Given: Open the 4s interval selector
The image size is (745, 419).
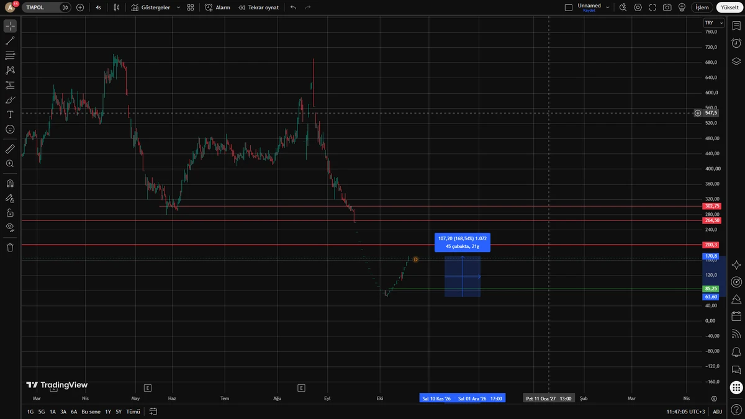Looking at the screenshot, I should [x=98, y=7].
